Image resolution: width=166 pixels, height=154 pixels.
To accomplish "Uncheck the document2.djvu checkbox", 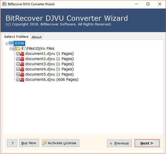I will [18, 59].
